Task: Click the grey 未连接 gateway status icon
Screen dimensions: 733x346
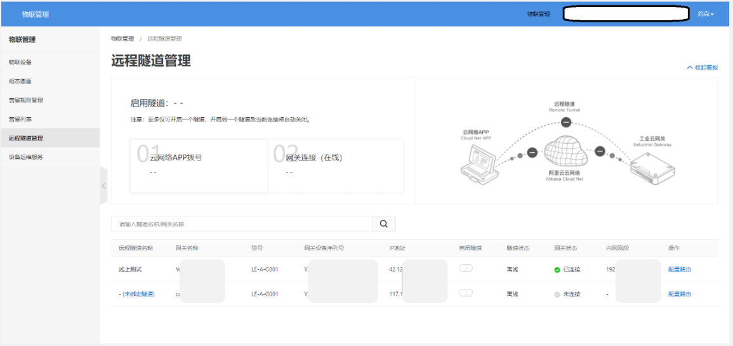Action: pyautogui.click(x=557, y=294)
